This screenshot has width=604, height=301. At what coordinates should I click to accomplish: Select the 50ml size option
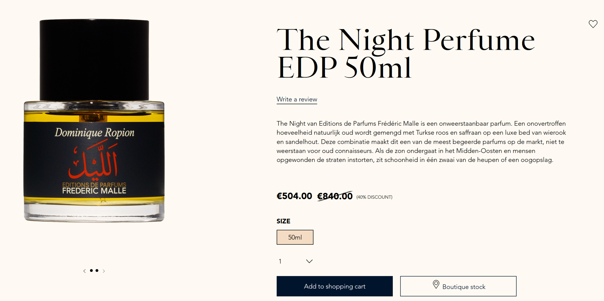(295, 237)
